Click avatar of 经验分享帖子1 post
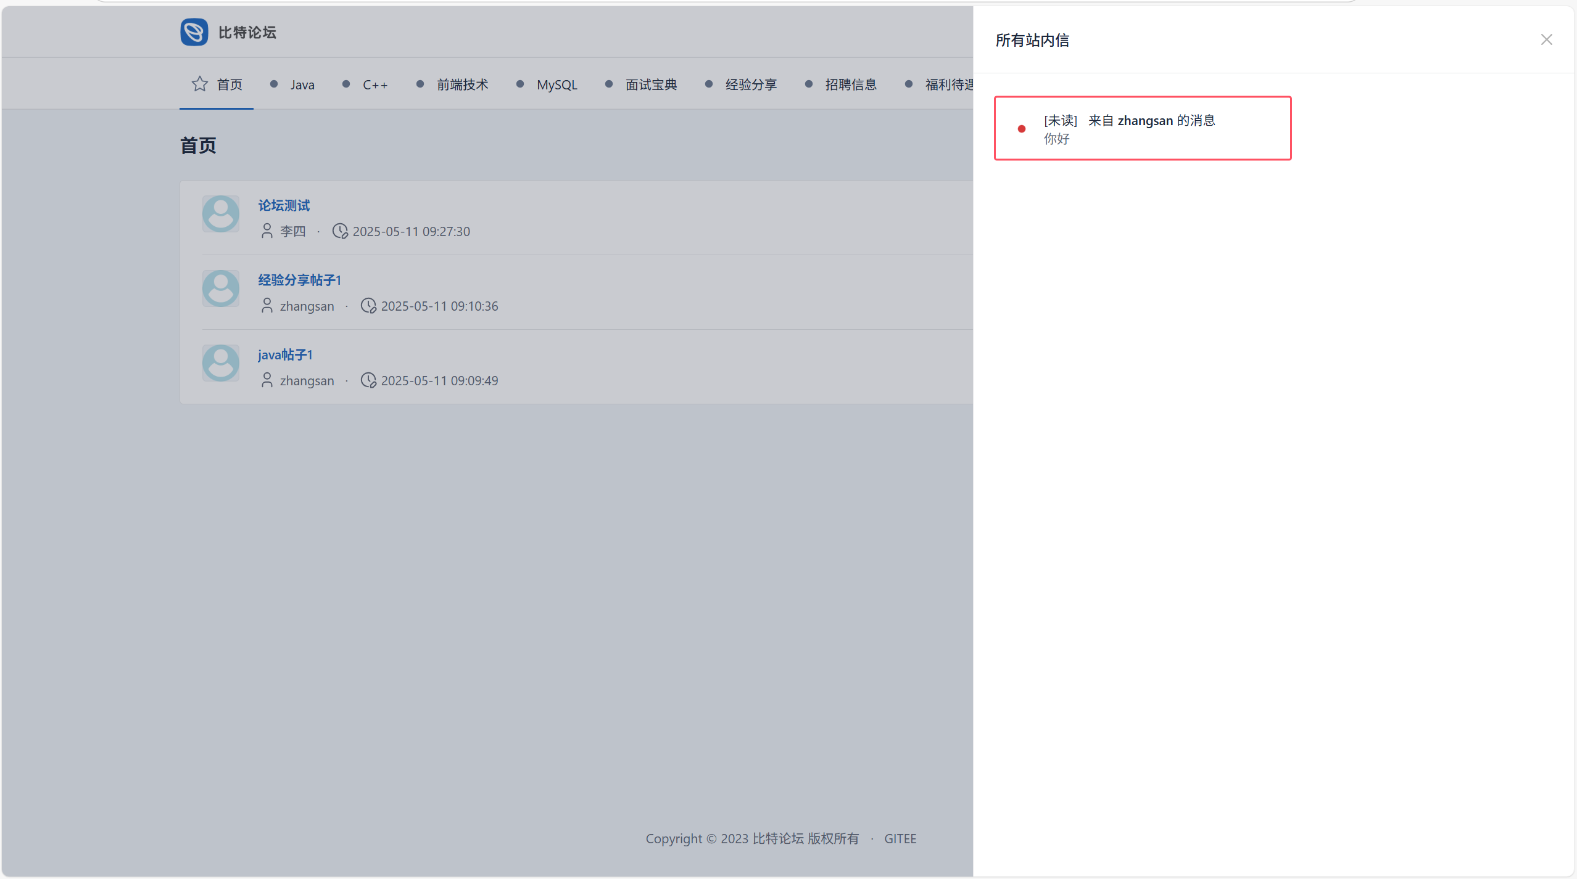This screenshot has width=1577, height=879. coord(221,288)
